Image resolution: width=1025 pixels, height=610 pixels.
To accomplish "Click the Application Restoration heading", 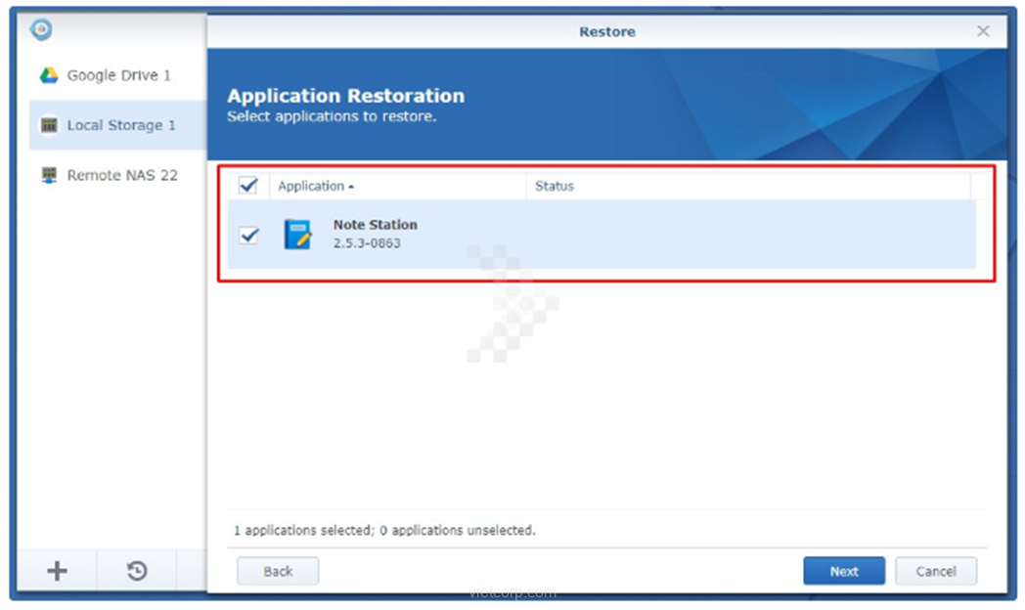I will [x=345, y=96].
